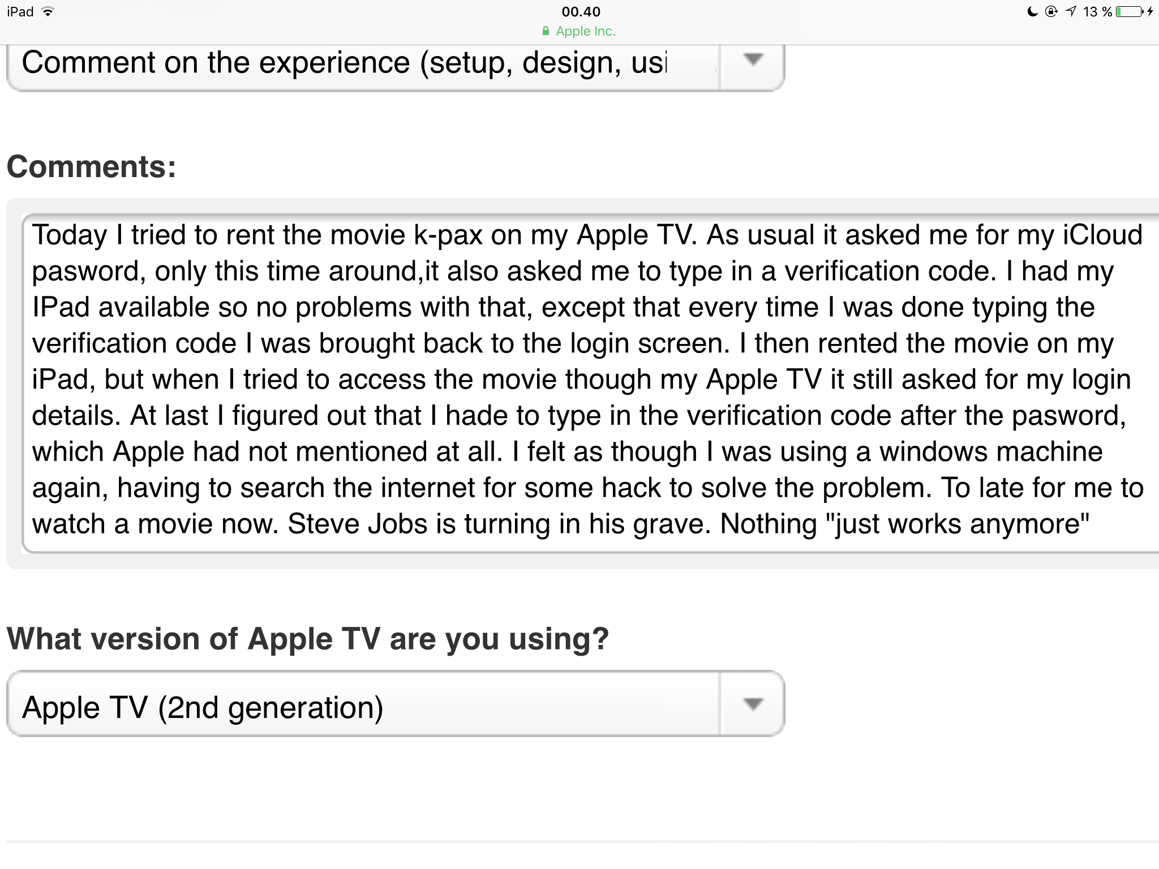Tap the green padlock security icon
Screen dimensions: 1159x869
click(x=546, y=31)
